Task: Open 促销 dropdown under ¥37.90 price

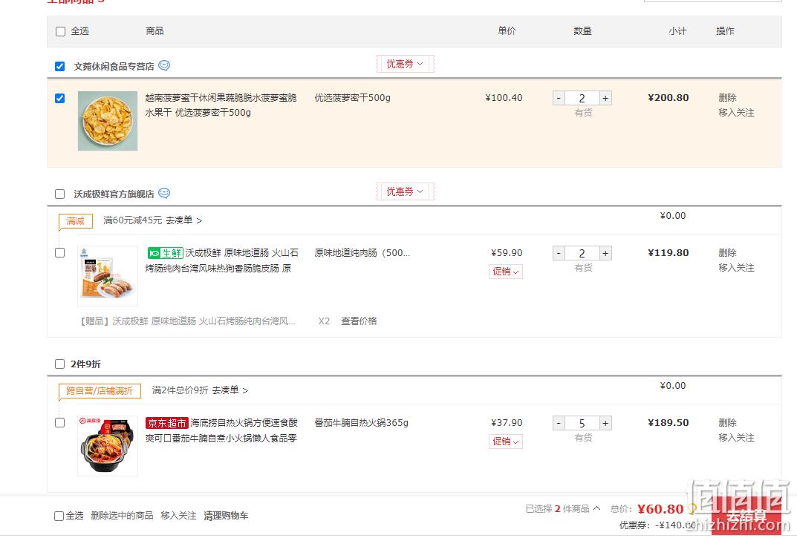Action: click(506, 442)
